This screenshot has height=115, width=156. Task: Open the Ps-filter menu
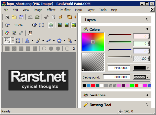click(x=65, y=10)
